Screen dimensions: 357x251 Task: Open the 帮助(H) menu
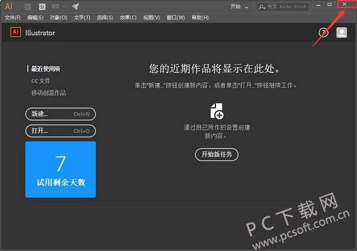click(200, 17)
